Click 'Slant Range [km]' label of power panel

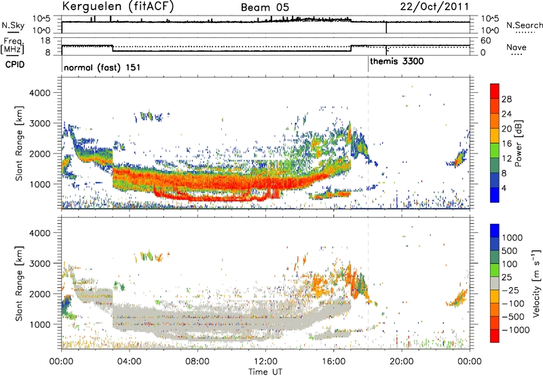(19, 143)
